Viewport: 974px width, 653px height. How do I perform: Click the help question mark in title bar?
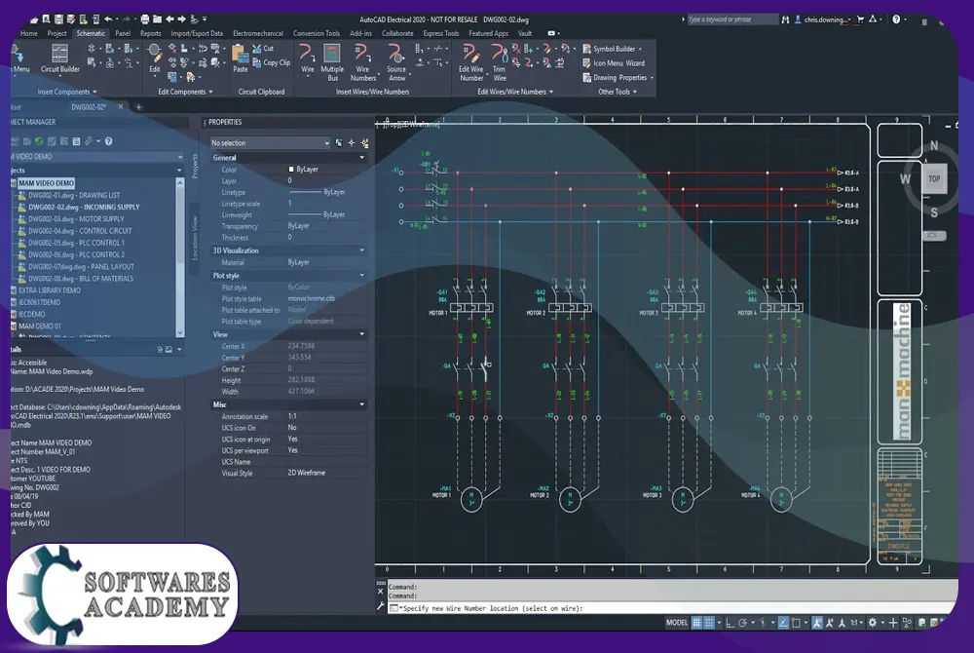coord(896,19)
